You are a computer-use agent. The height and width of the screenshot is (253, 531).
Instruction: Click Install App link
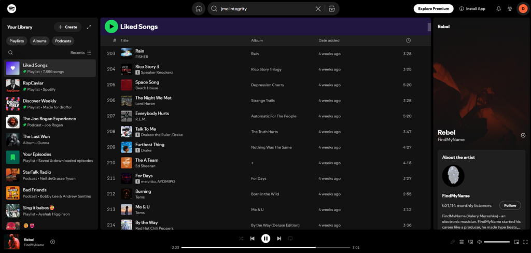[472, 9]
